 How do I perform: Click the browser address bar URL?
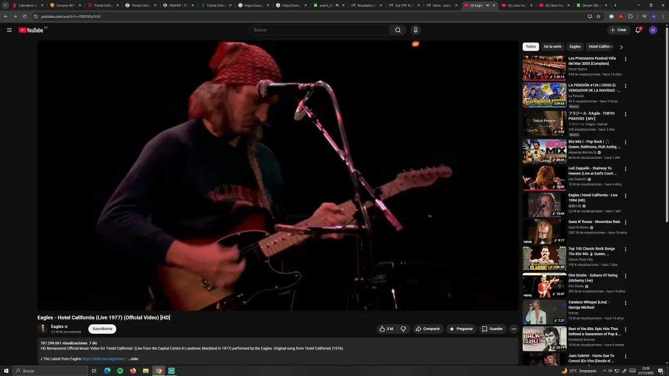[71, 16]
